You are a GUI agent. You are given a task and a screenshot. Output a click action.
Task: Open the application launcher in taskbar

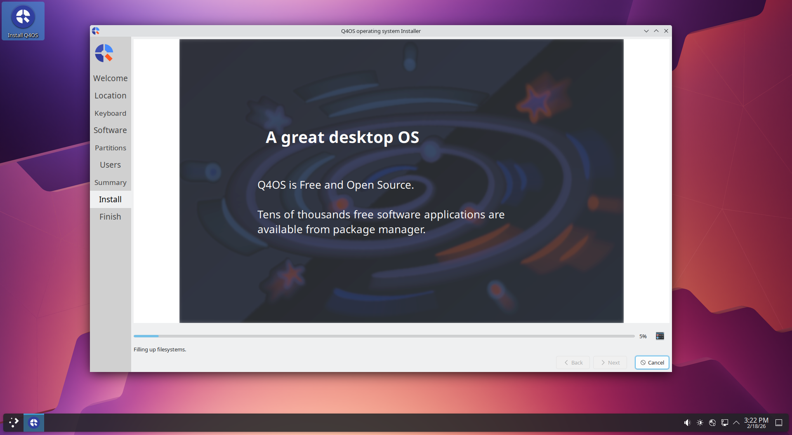(x=14, y=422)
